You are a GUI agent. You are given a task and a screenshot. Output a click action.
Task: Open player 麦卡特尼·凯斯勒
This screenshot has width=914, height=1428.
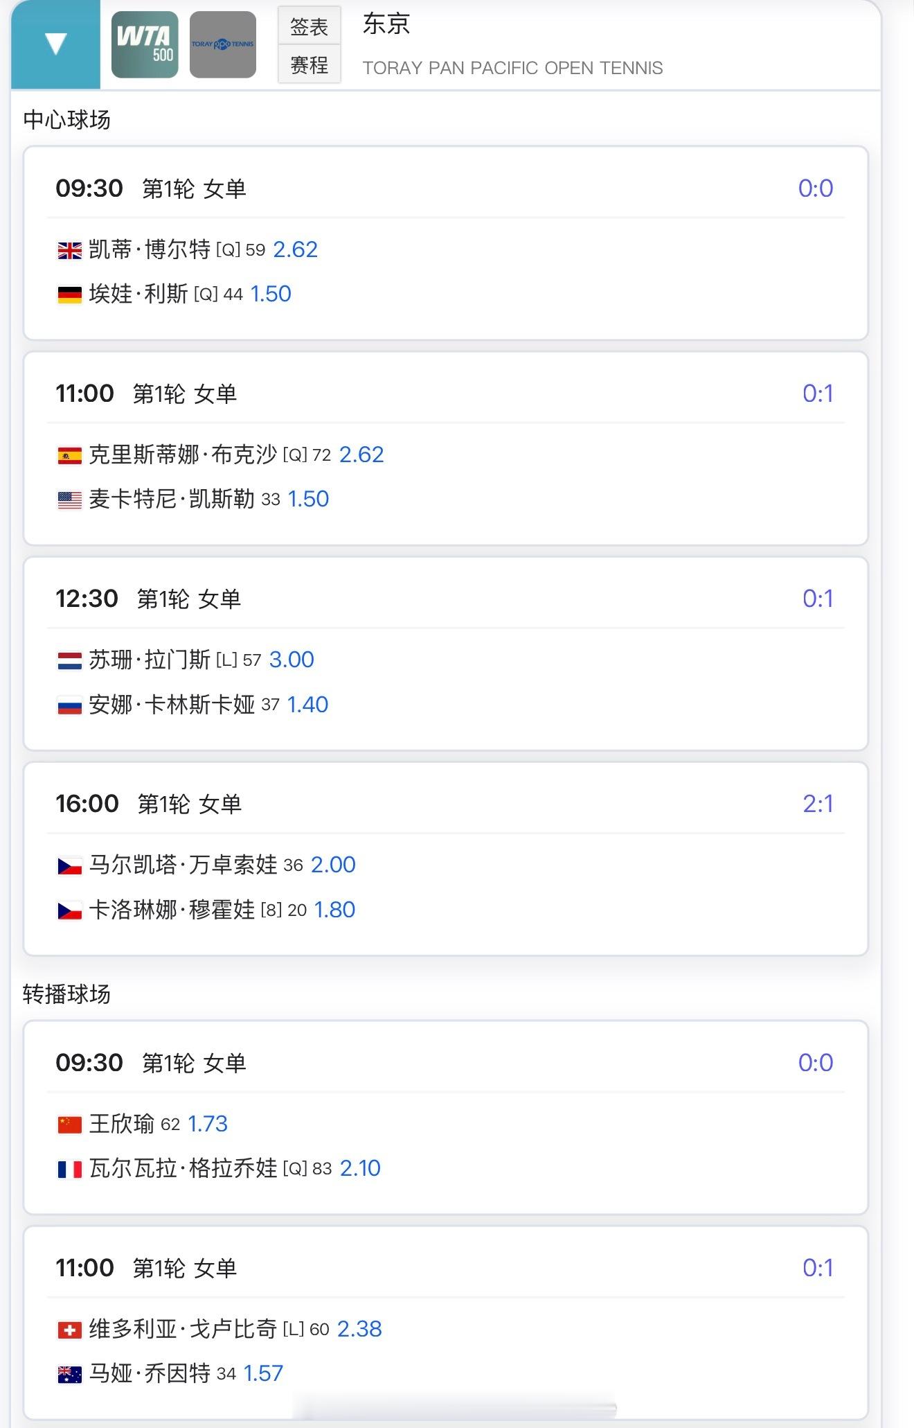click(172, 499)
